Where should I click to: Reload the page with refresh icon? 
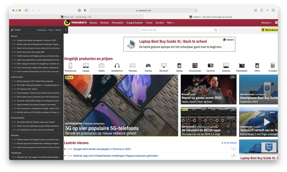(196, 10)
